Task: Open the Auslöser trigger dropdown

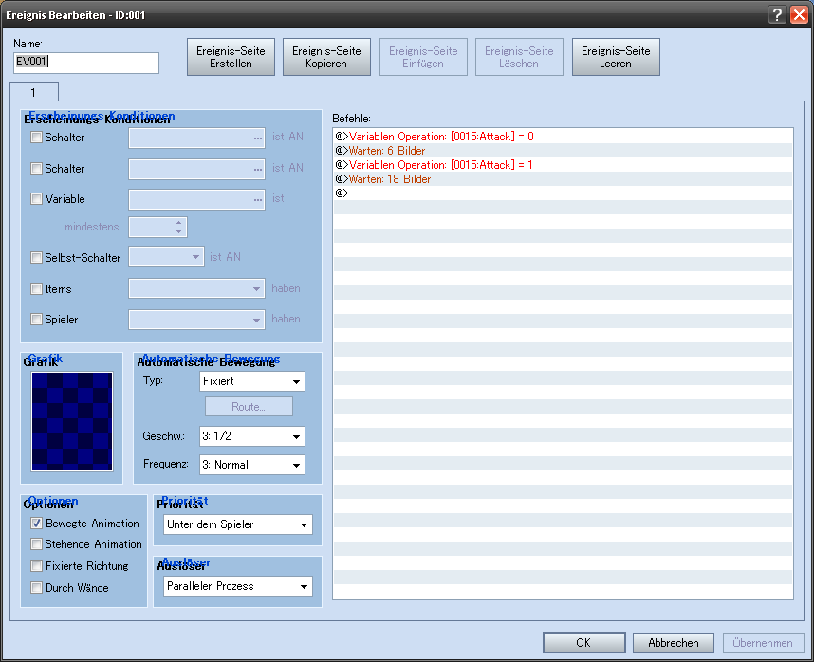Action: click(x=238, y=586)
